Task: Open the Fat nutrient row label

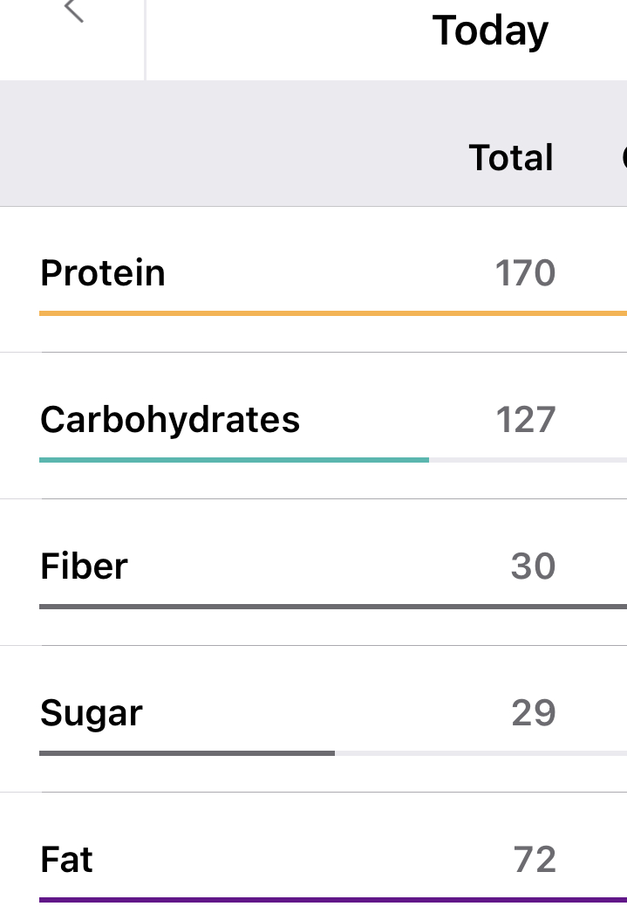Action: (x=66, y=860)
